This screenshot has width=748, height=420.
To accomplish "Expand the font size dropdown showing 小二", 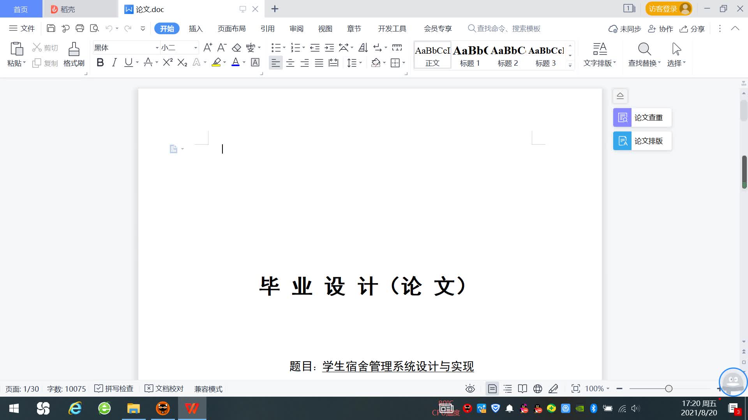I will tap(195, 47).
